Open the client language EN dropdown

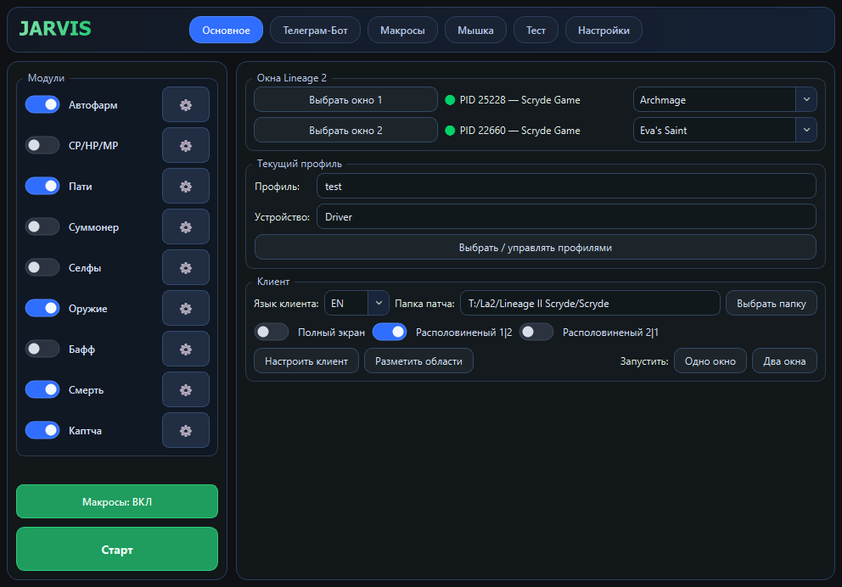pos(356,303)
